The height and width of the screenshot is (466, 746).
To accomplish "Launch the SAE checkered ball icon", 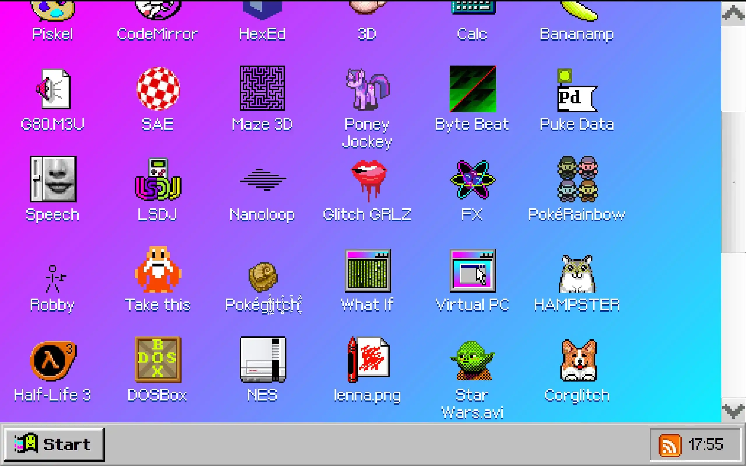I will point(158,88).
